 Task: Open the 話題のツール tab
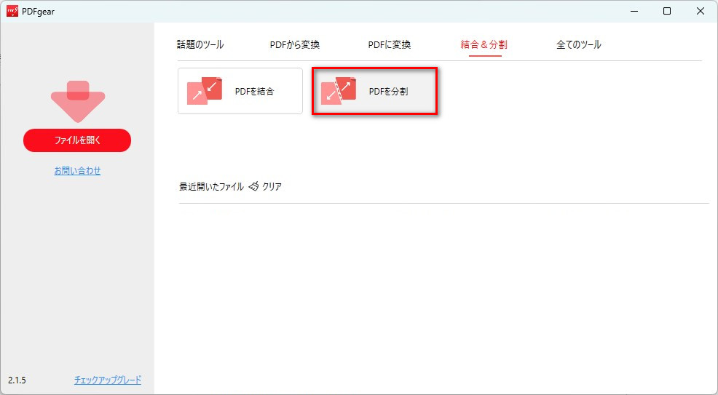200,45
